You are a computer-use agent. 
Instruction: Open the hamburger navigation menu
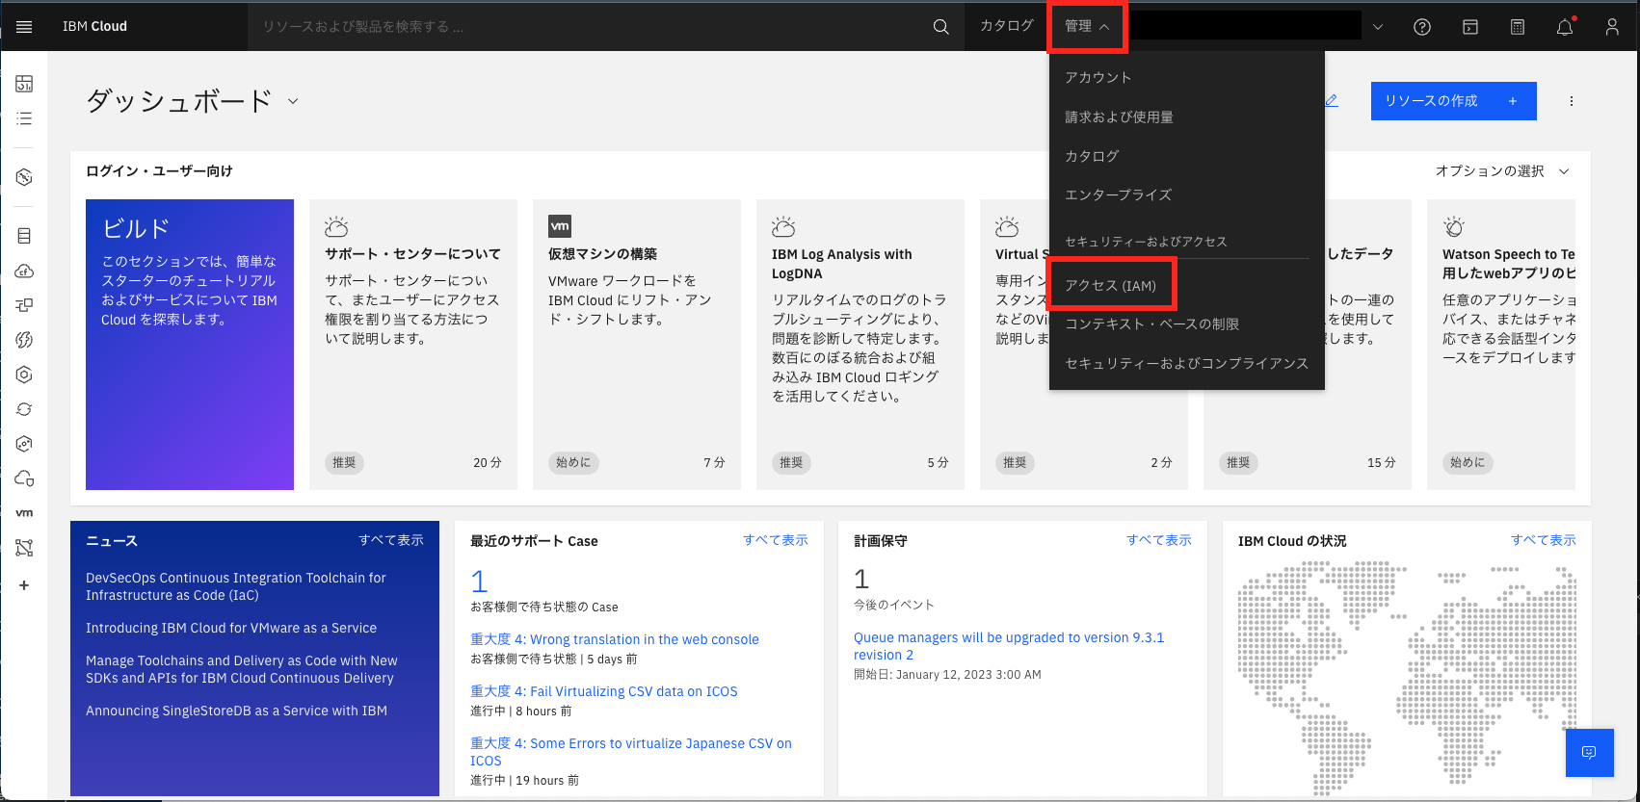pos(24,27)
